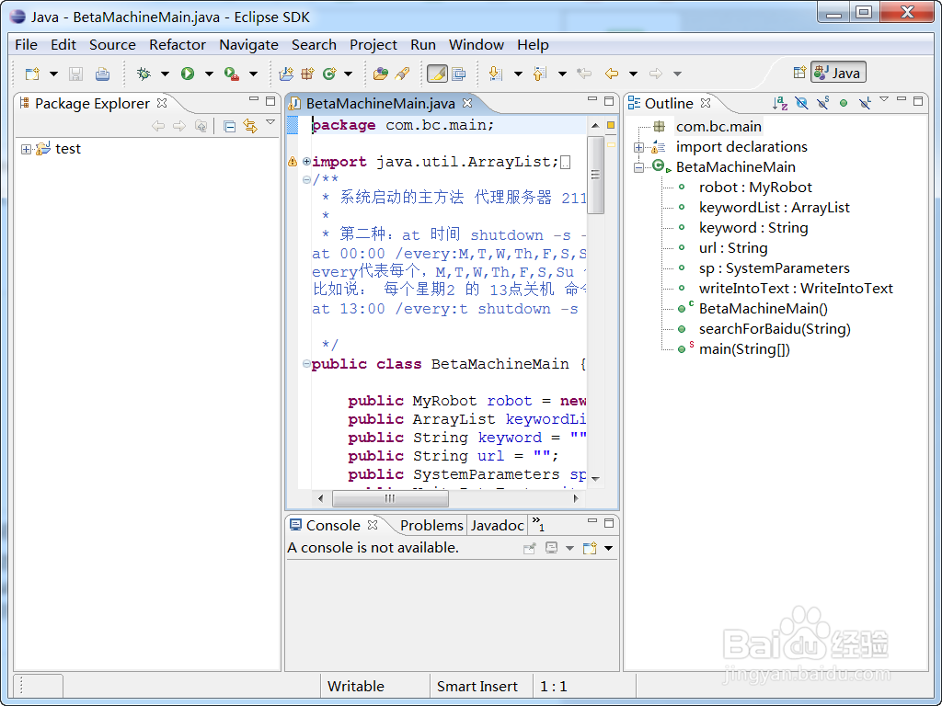Viewport: 942px width, 706px height.
Task: Select the Java perspective button
Action: 838,73
